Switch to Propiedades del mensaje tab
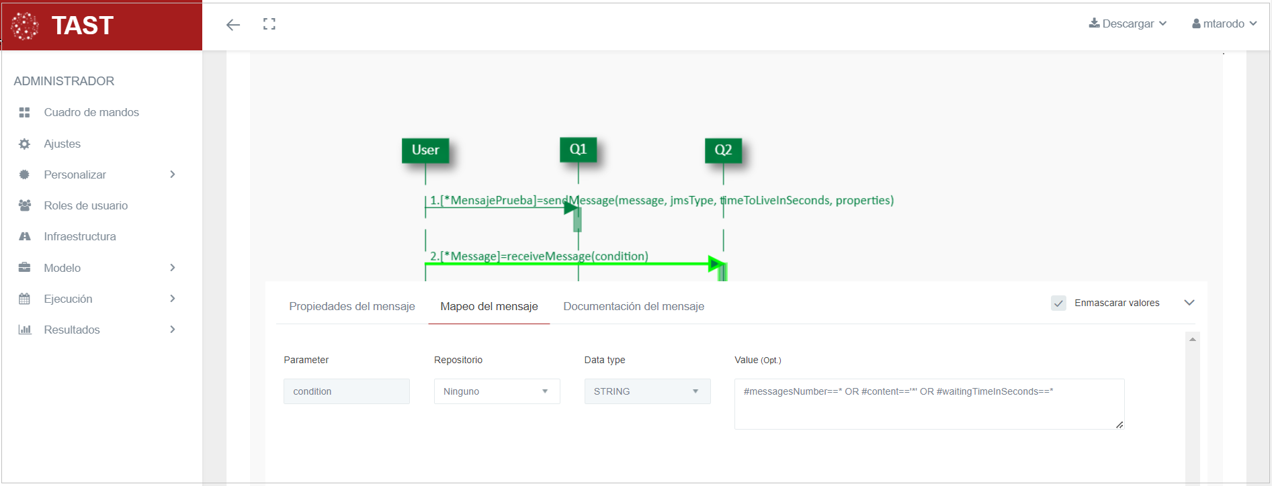 (351, 306)
